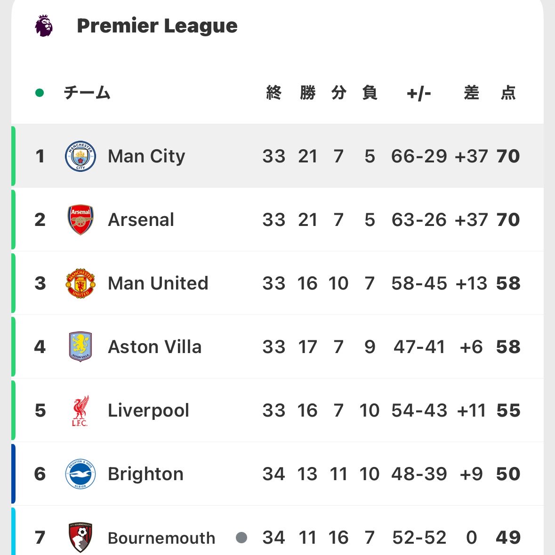Tap the Aston Villa crest

coord(80,347)
